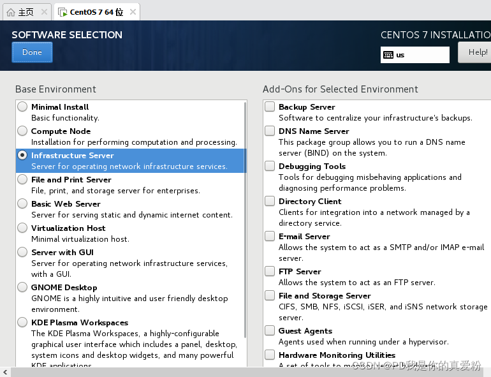Viewport: 491px width, 377px height.
Task: Tick the FTP Server checkbox
Action: click(x=270, y=271)
